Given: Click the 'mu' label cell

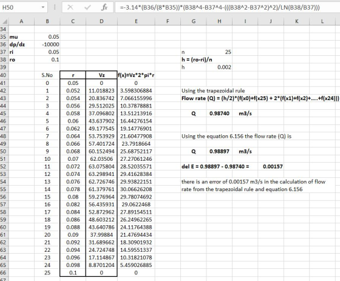Looking at the screenshot, I should tap(21, 37).
